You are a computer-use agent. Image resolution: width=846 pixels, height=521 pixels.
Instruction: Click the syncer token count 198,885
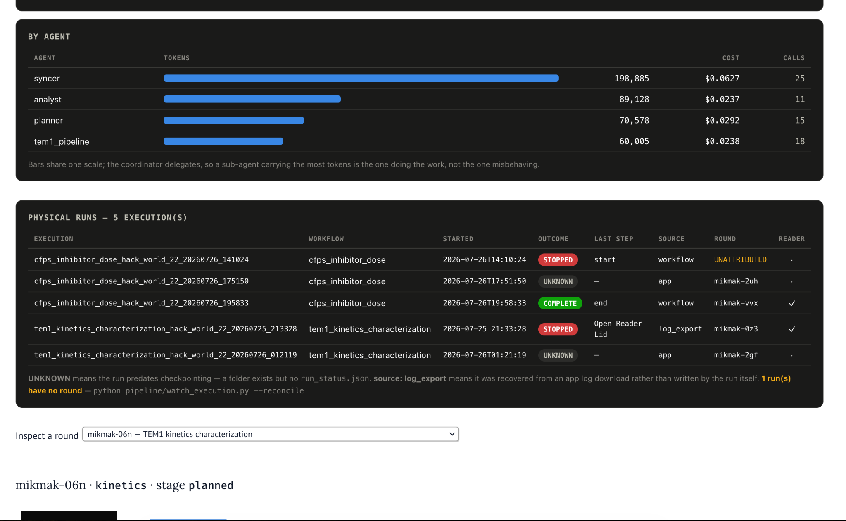coord(632,79)
